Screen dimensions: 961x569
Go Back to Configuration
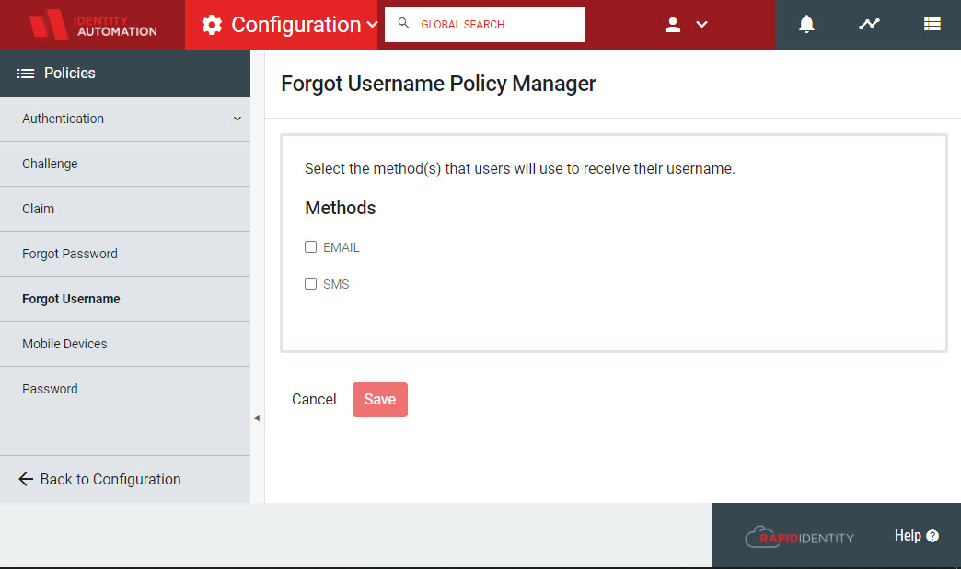coord(100,479)
